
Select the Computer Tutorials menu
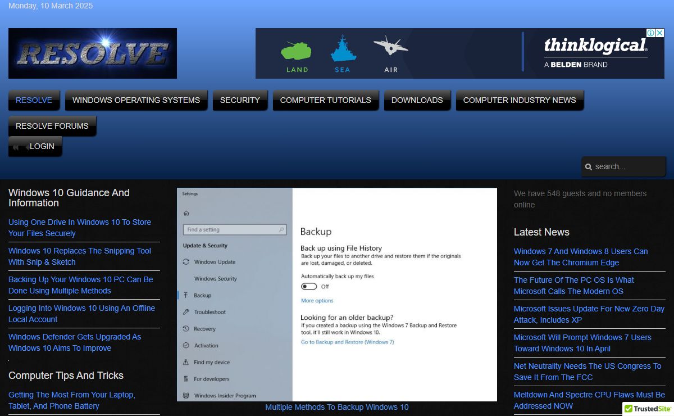click(326, 100)
